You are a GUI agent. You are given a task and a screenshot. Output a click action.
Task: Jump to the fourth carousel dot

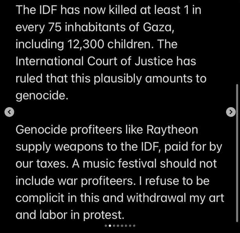pos(118,226)
